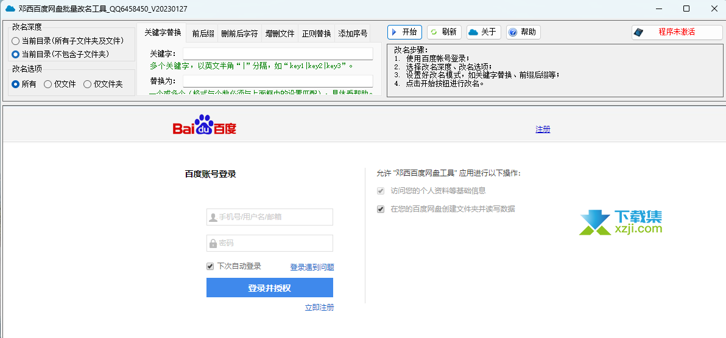Switch to 前后缀 tab
This screenshot has height=338, width=726.
click(x=203, y=33)
